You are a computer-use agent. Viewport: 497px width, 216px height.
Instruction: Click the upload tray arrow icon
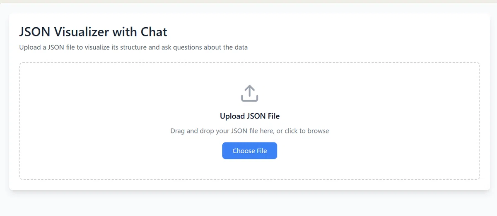tap(249, 93)
